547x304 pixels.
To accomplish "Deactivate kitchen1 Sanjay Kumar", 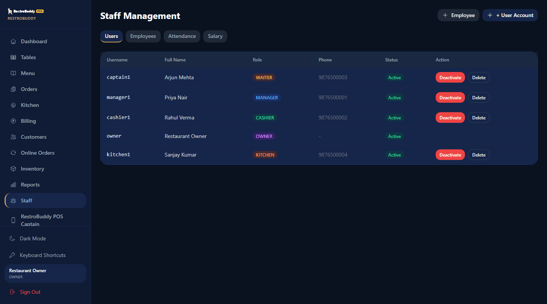I will click(450, 155).
